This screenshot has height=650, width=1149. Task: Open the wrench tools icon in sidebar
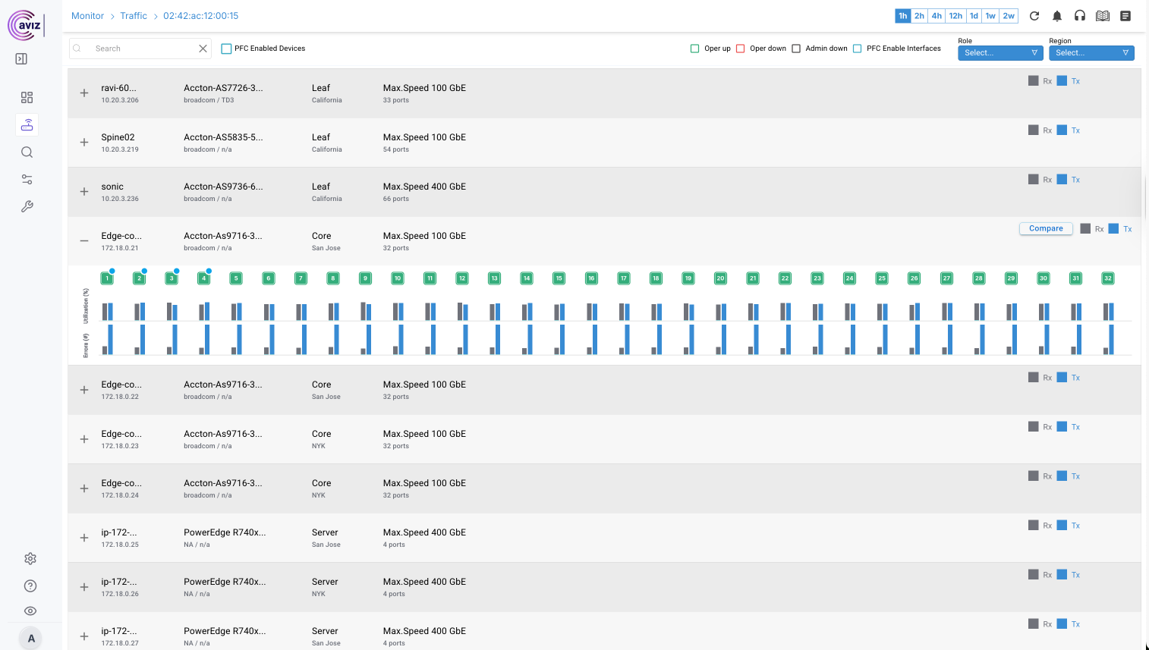pyautogui.click(x=27, y=206)
